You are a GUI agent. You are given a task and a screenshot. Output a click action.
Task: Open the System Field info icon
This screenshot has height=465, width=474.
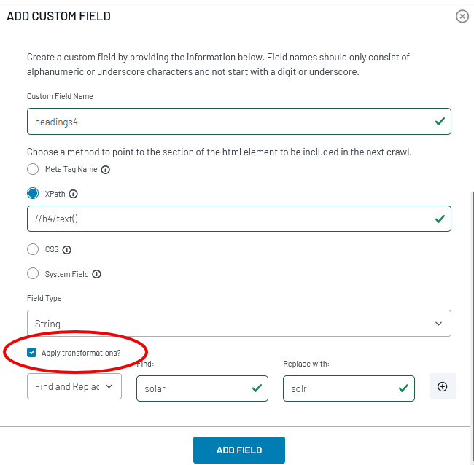[96, 274]
